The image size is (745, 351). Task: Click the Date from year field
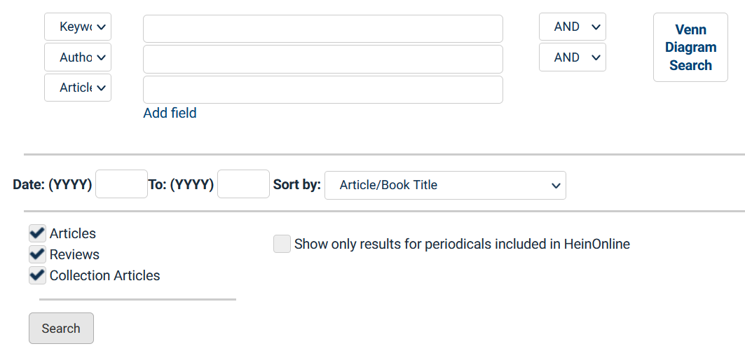121,184
